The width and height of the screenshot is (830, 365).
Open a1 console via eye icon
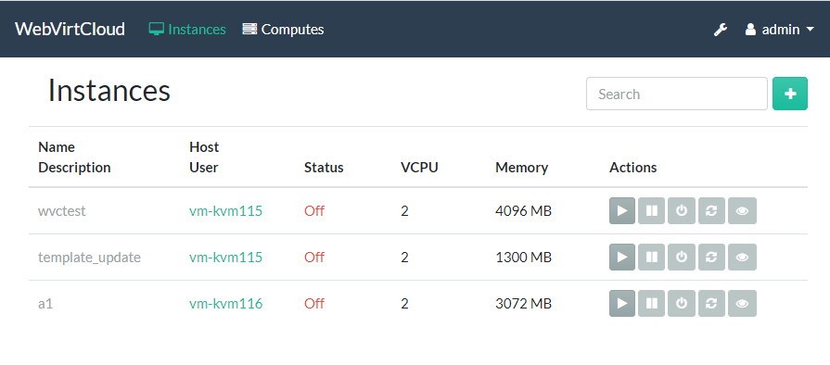coord(742,303)
